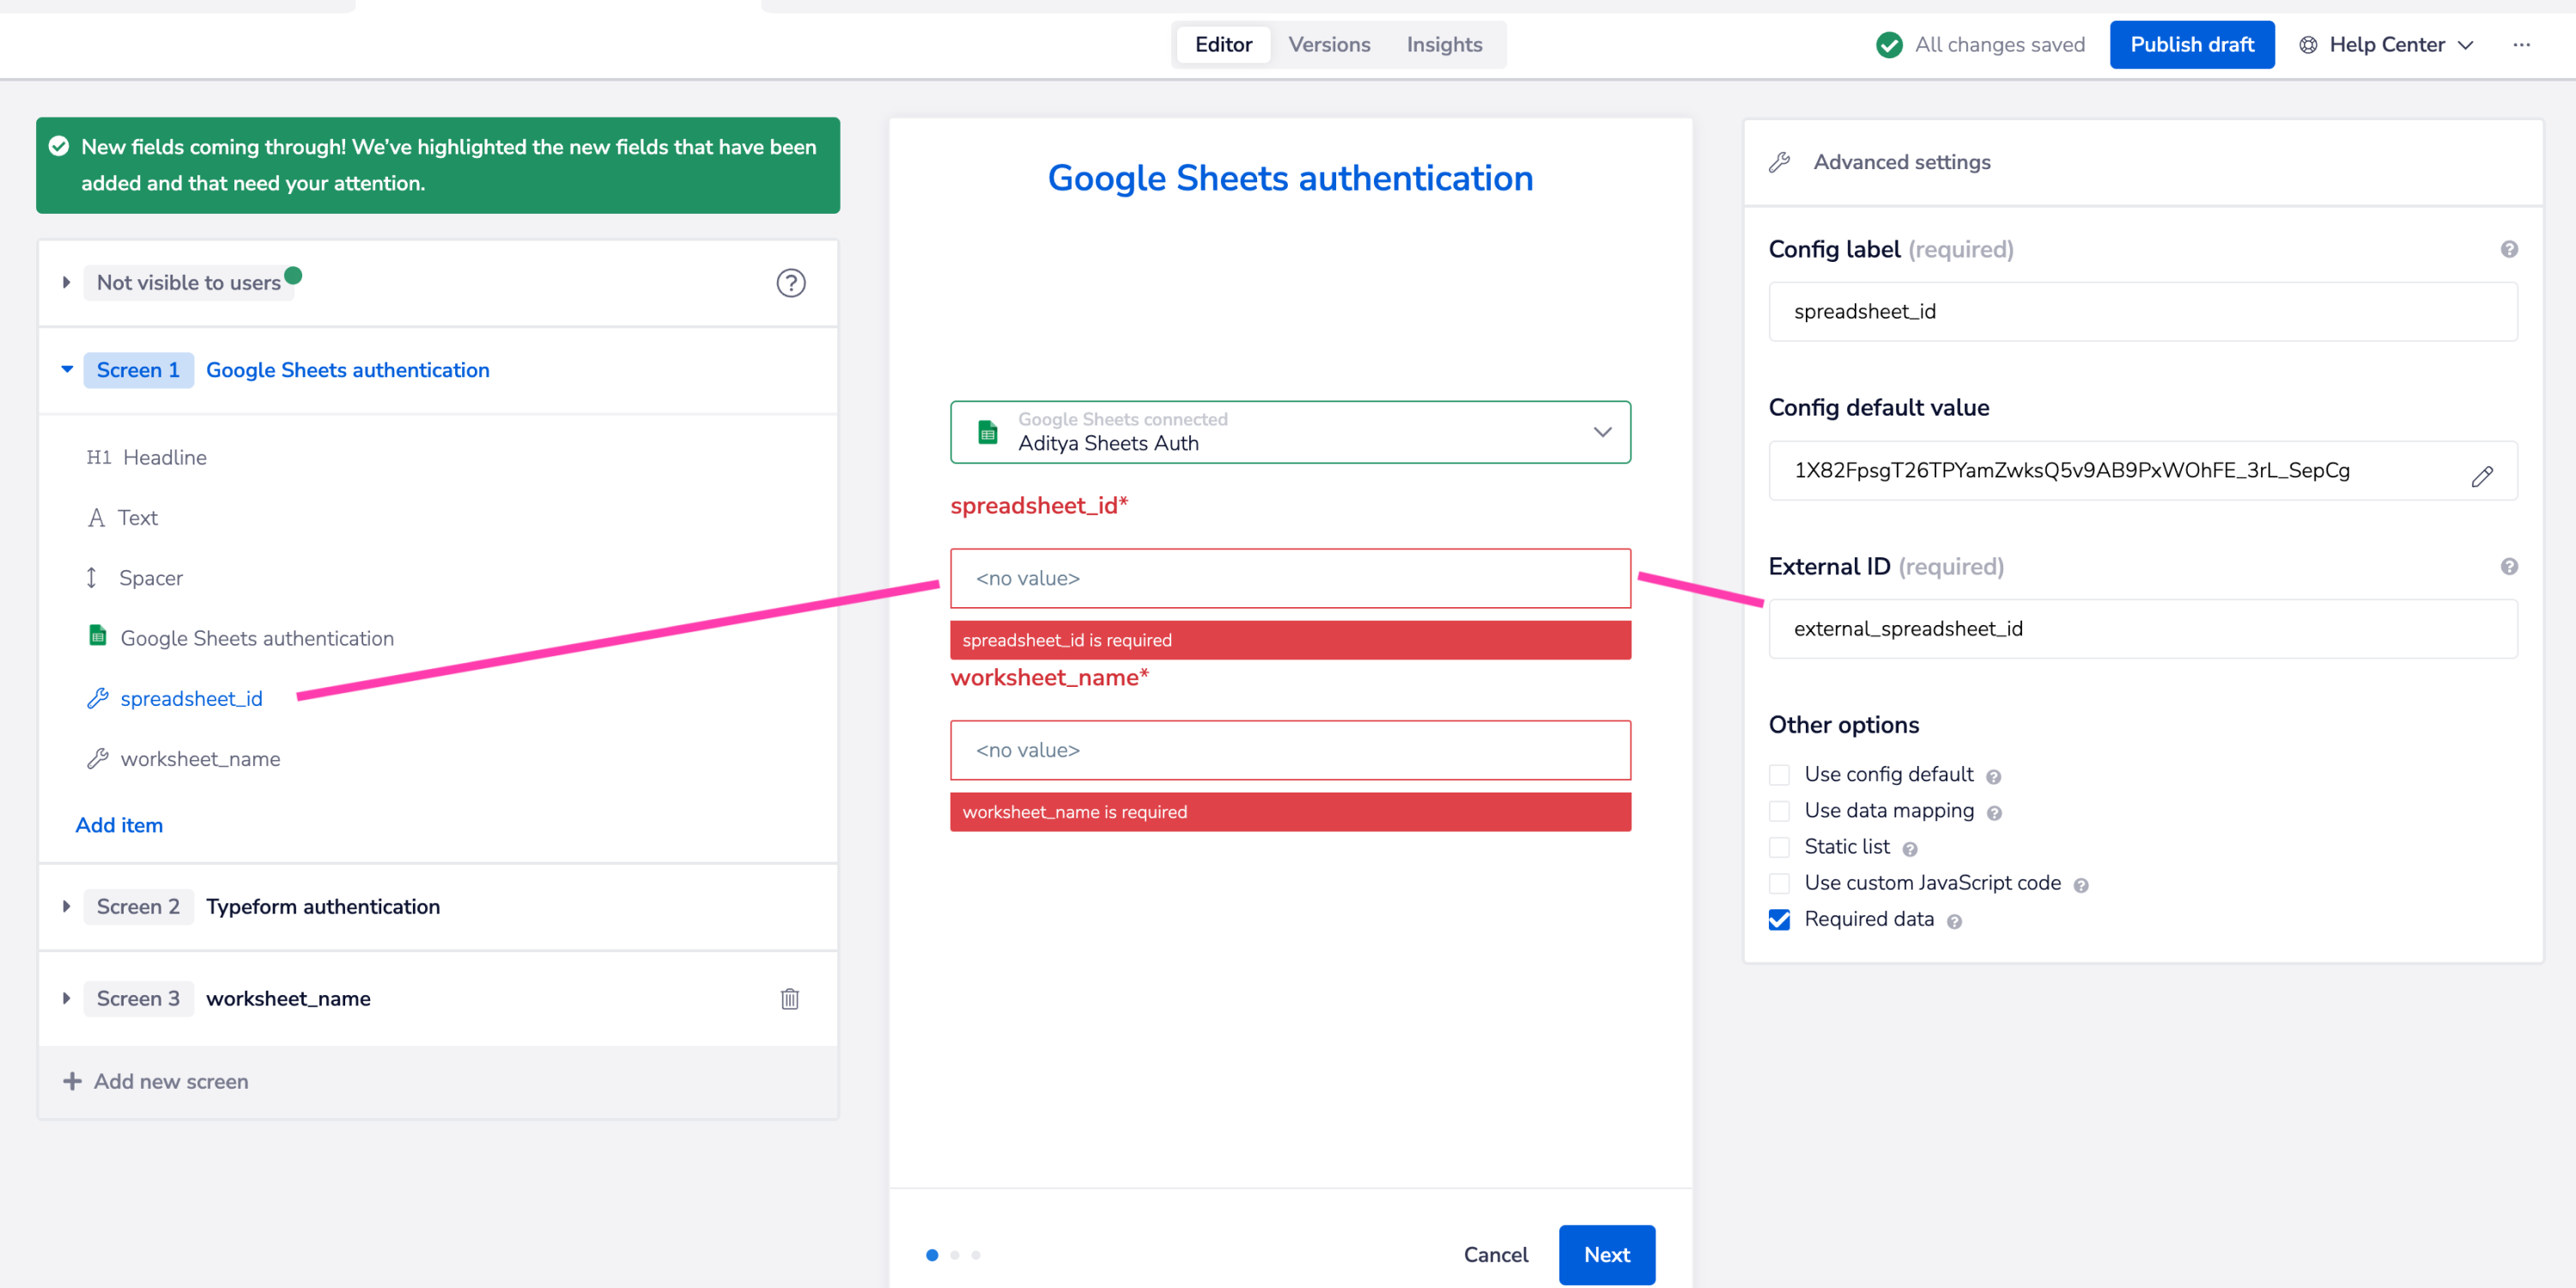Click the help question mark beside Not visible to users
The image size is (2576, 1288).
click(x=790, y=283)
